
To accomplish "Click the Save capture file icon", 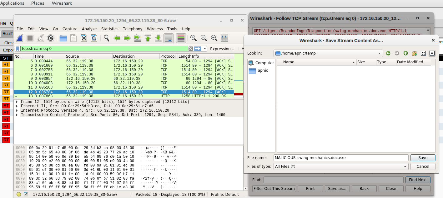I will tap(73, 38).
